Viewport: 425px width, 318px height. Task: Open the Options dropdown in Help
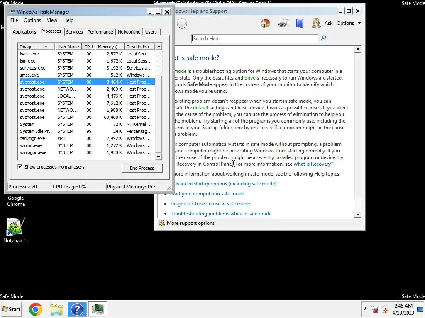349,23
